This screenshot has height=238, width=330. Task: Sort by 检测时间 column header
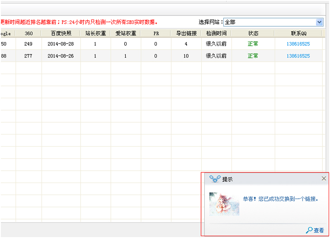tap(216, 33)
